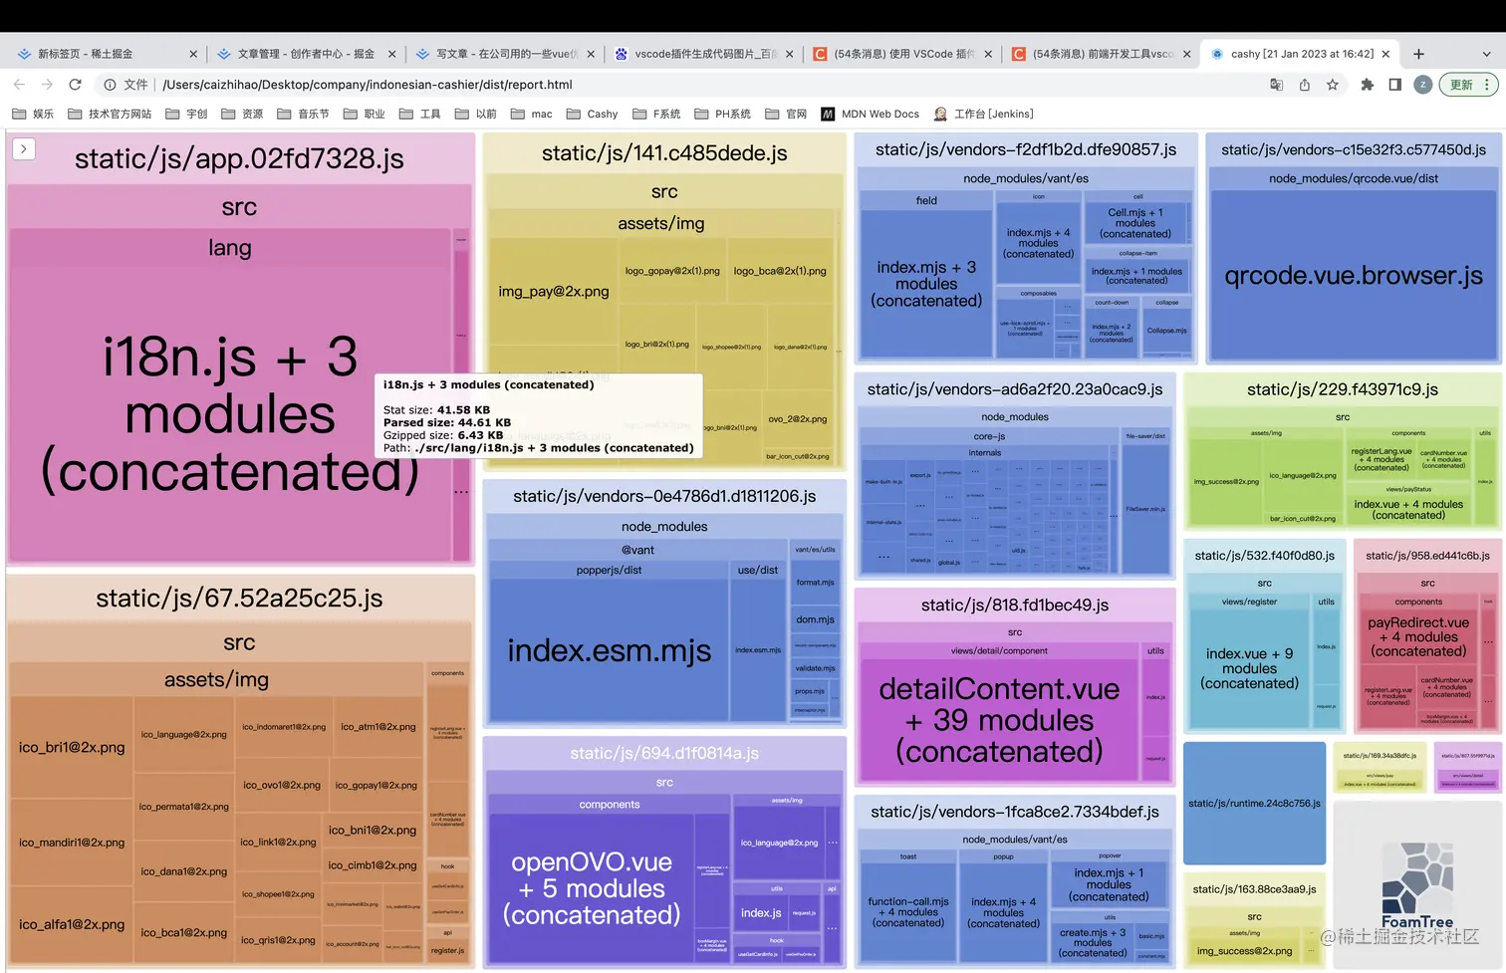Click the share page icon in address bar
The image size is (1506, 973).
(x=1304, y=85)
